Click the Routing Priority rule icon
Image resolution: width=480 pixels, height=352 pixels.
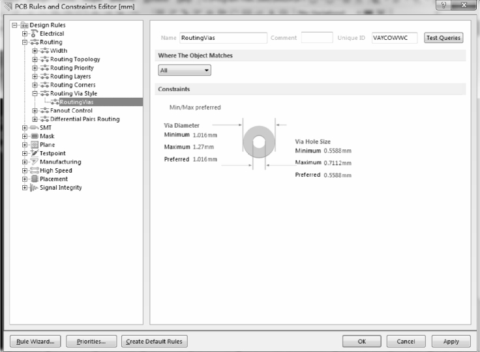click(45, 68)
